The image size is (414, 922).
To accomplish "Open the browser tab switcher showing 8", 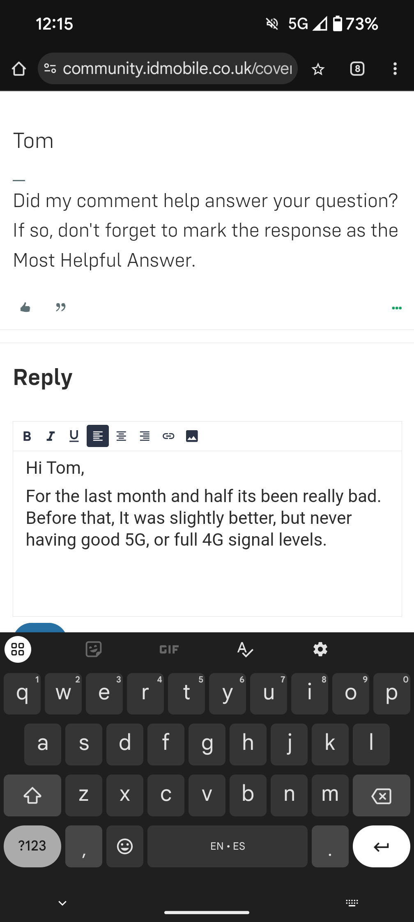I will click(357, 69).
